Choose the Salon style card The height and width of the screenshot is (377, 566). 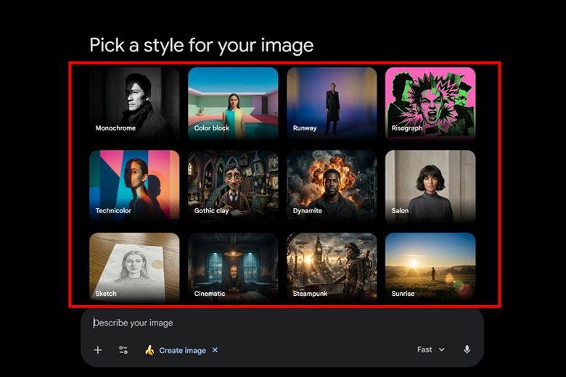[430, 186]
